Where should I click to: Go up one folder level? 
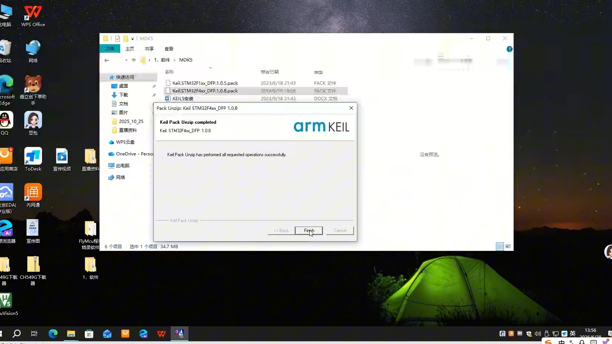pos(133,60)
